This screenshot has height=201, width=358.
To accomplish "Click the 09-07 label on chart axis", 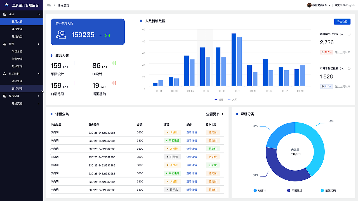I will click(206, 91).
